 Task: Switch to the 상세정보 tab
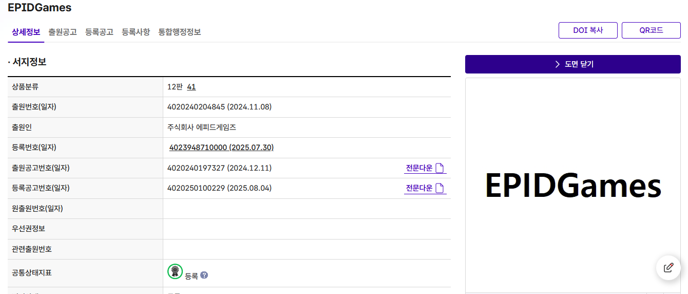(x=26, y=32)
